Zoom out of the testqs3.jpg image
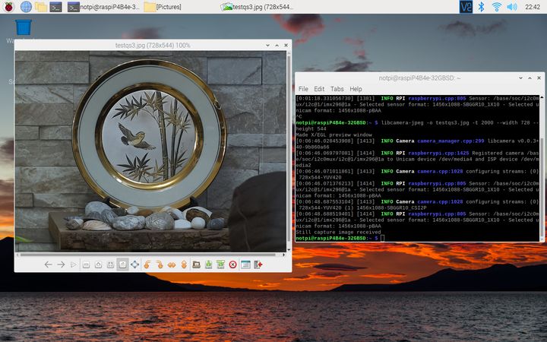The width and height of the screenshot is (547, 342). [86, 265]
